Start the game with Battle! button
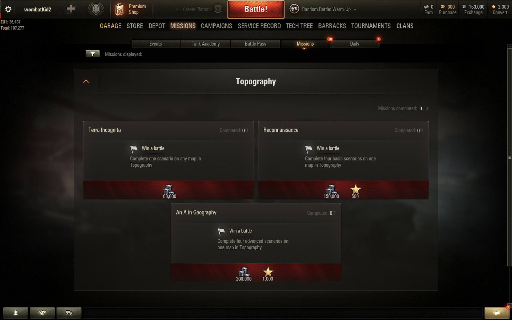Screen dimensions: 512x320 tap(256, 9)
